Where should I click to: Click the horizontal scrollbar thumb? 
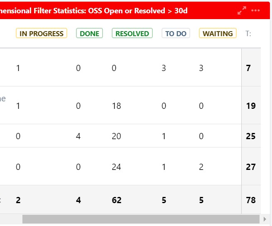click(x=141, y=219)
